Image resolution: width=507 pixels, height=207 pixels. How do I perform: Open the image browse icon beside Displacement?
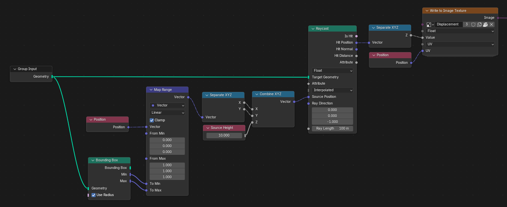(x=430, y=24)
